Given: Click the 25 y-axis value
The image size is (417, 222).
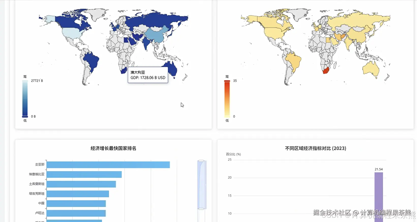Looking at the screenshot, I should pos(230,160).
